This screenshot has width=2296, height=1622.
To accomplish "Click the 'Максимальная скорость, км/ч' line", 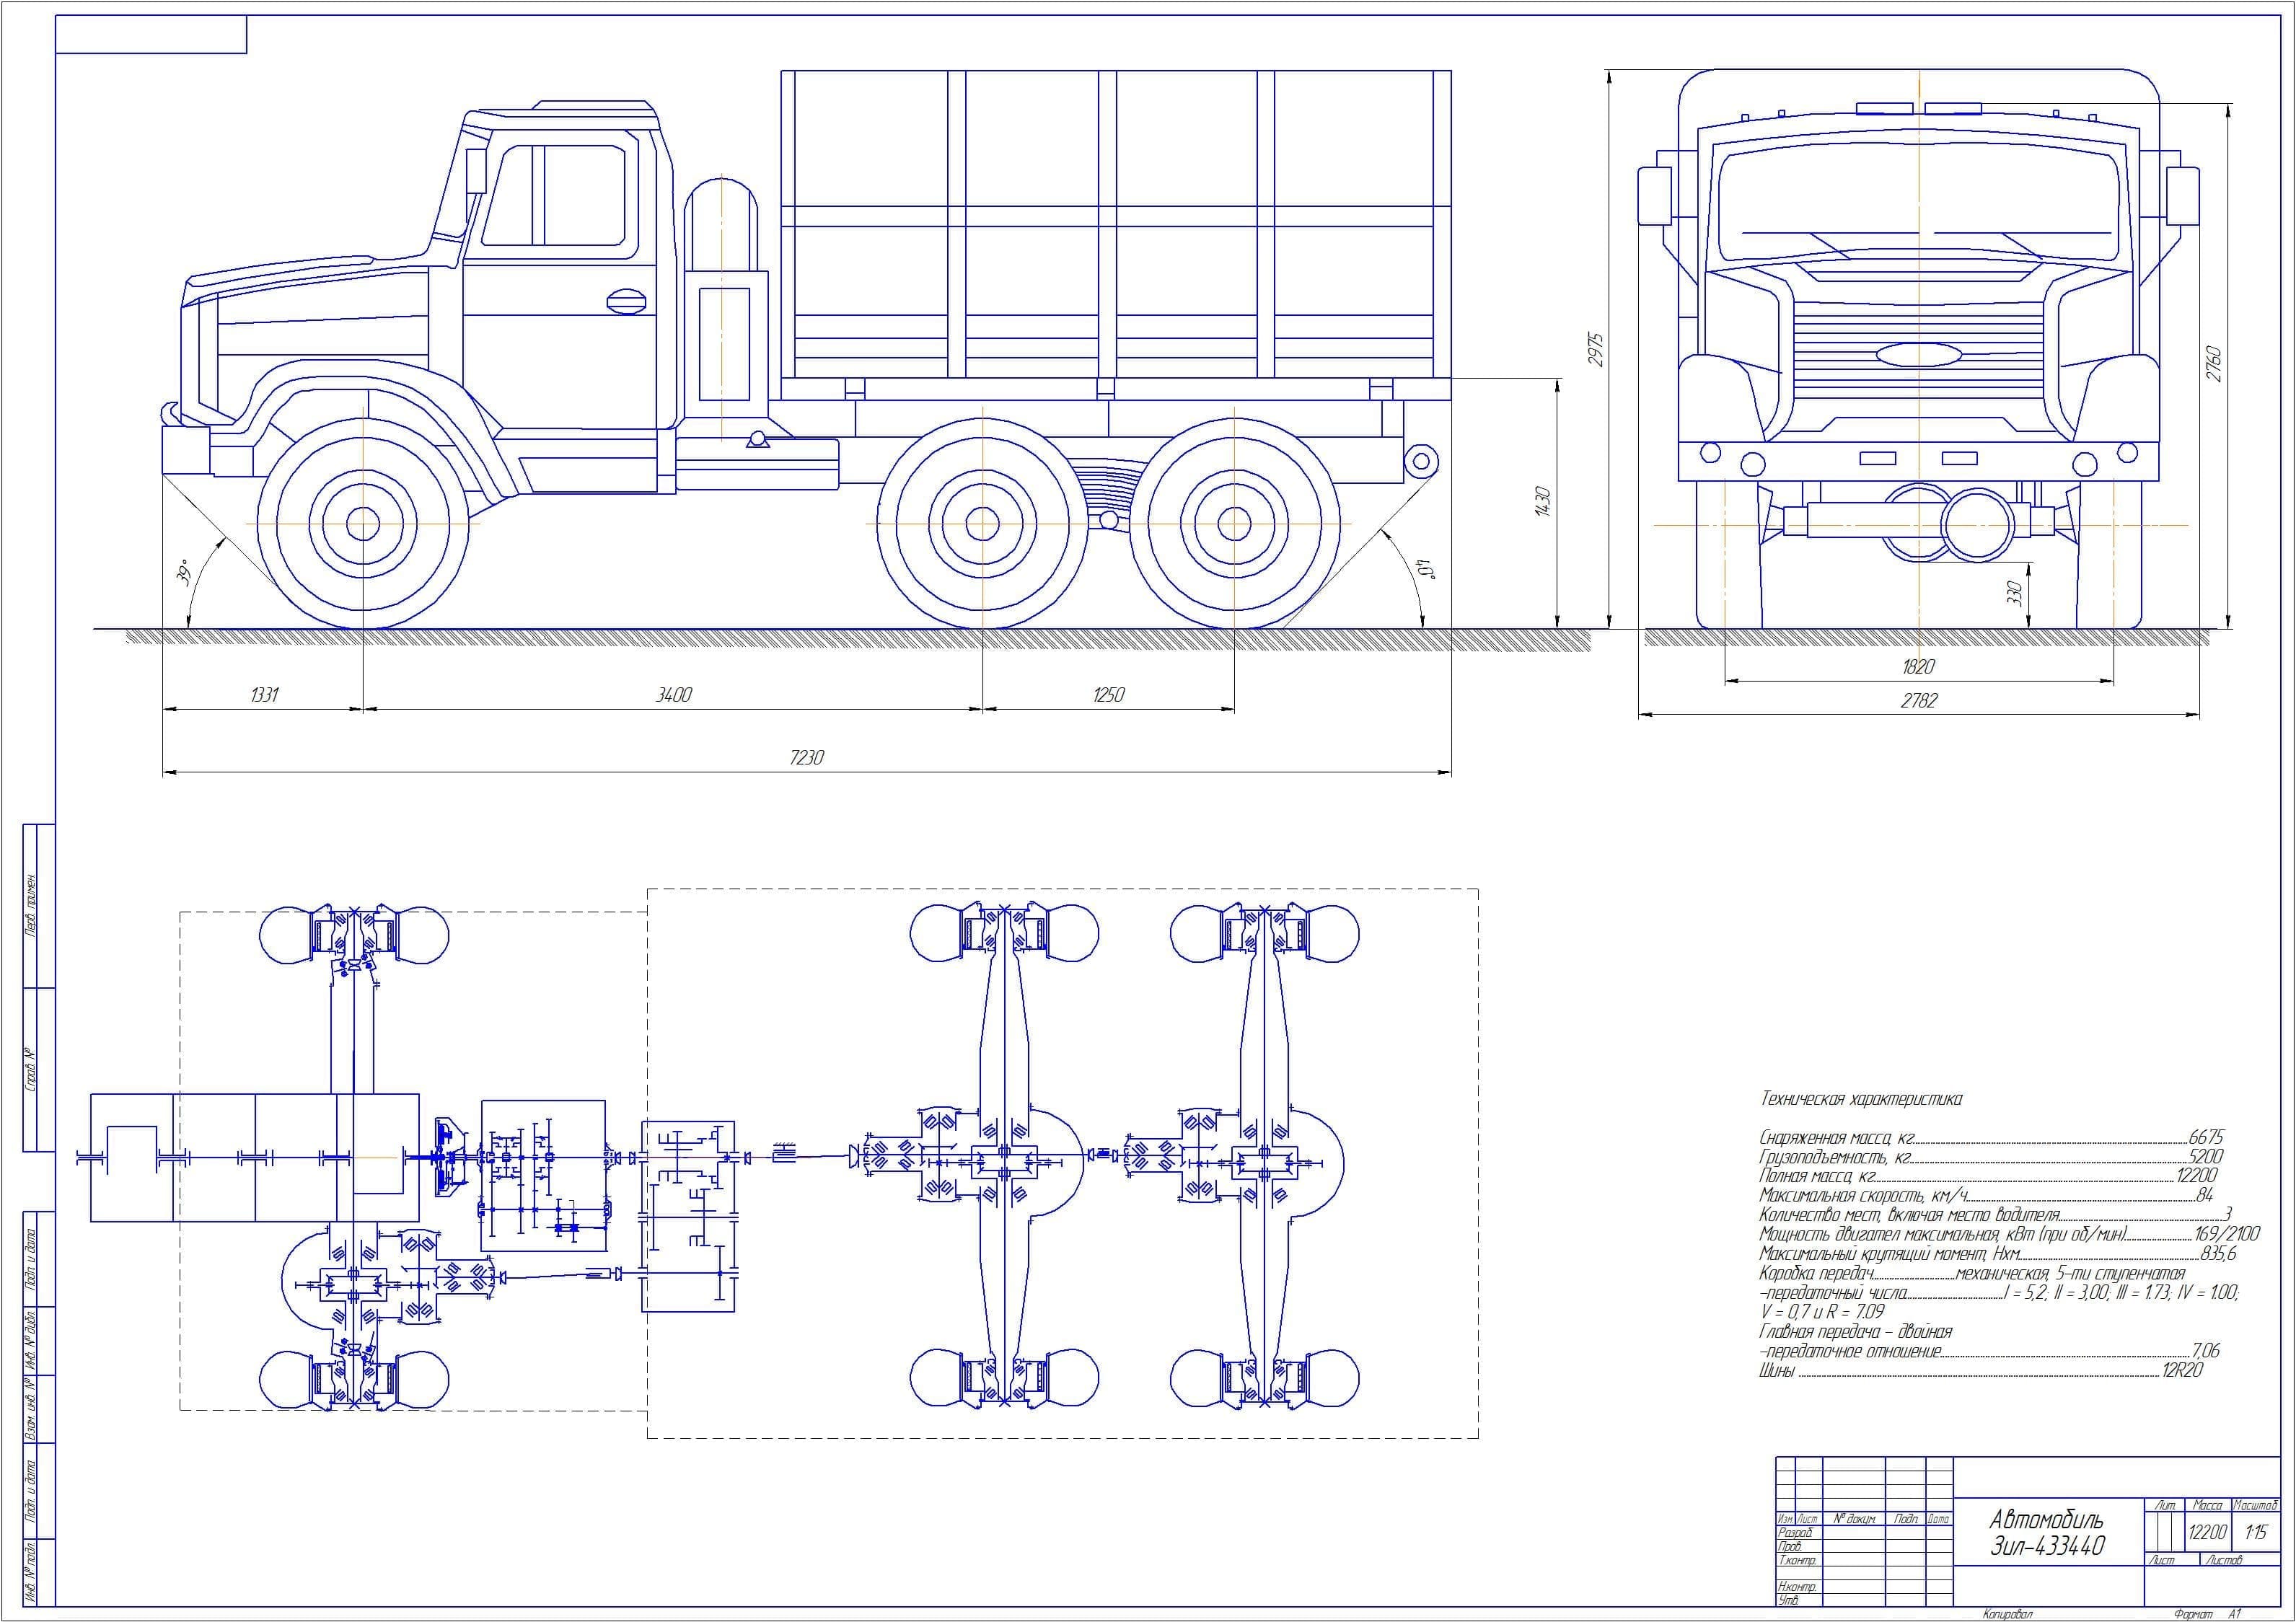I will [x=1986, y=1196].
